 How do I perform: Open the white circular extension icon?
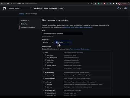point(113,4)
